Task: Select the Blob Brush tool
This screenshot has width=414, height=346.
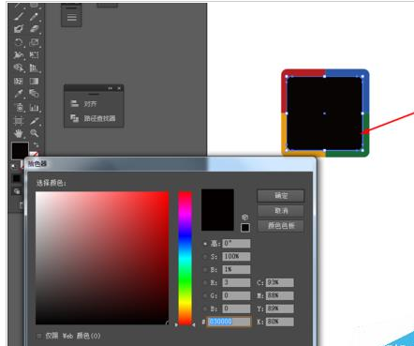Action: [19, 29]
